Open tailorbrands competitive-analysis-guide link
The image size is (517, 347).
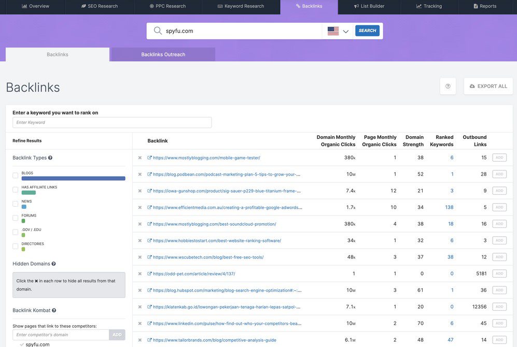(215, 340)
